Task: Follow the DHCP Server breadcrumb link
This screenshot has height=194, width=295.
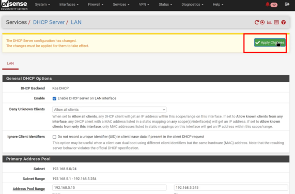Action: [49, 22]
